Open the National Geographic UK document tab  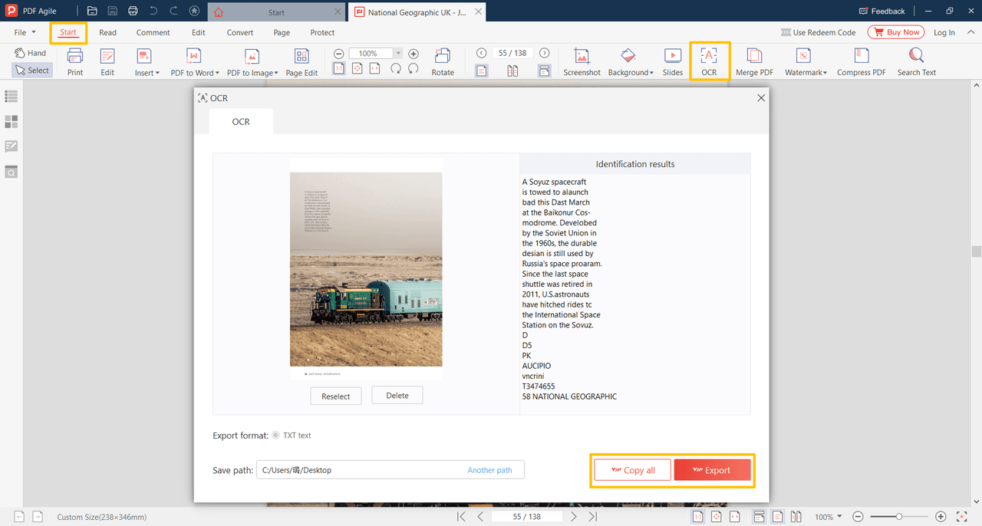coord(414,12)
